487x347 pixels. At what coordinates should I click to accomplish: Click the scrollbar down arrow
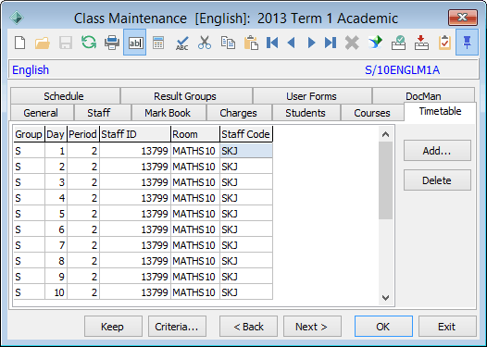385,298
